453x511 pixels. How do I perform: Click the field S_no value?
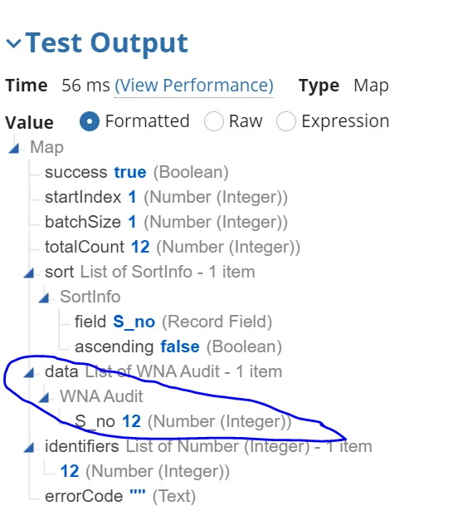134,322
